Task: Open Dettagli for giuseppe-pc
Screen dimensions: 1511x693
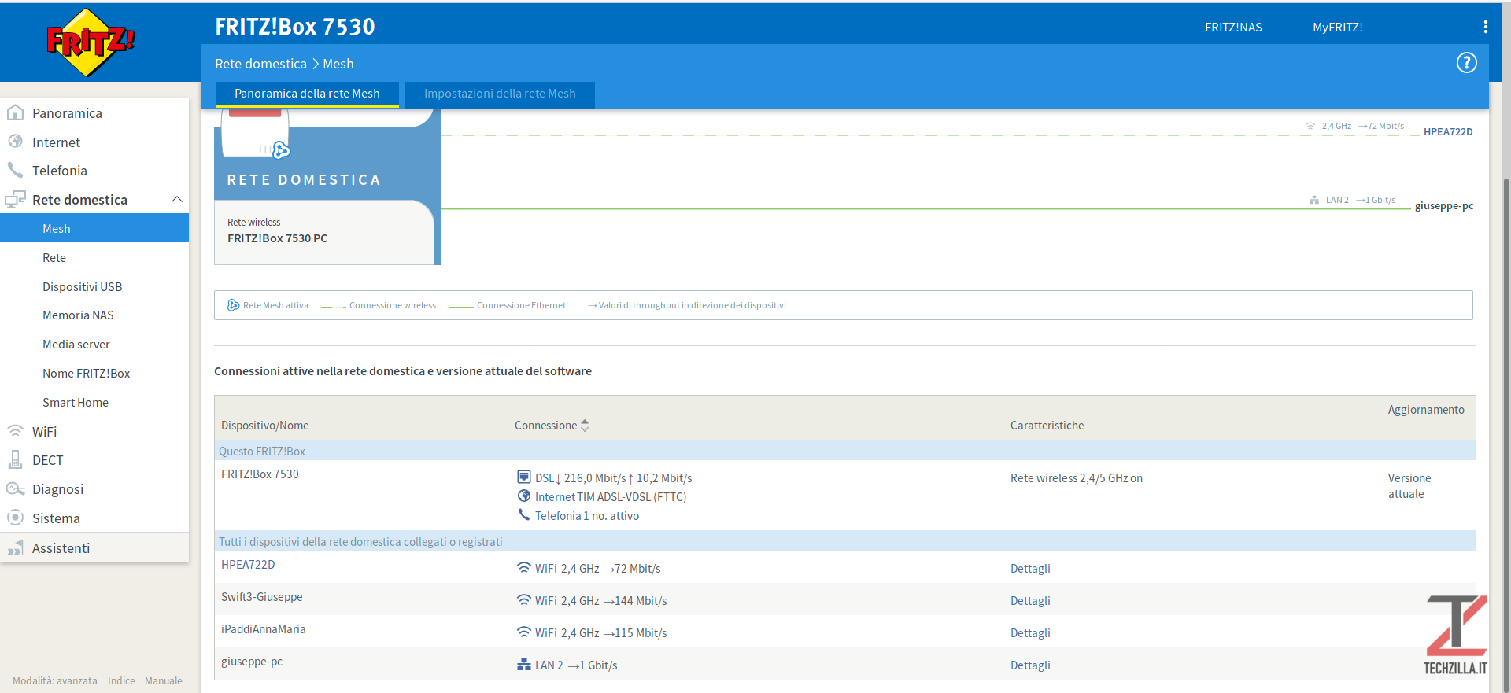Action: click(x=1030, y=665)
